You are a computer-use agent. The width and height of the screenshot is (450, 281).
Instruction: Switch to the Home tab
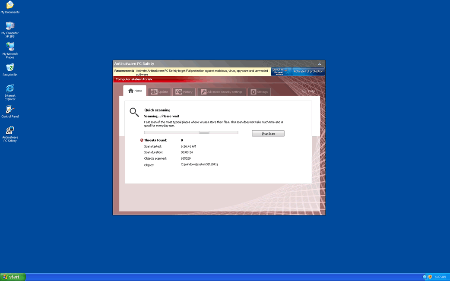point(135,91)
